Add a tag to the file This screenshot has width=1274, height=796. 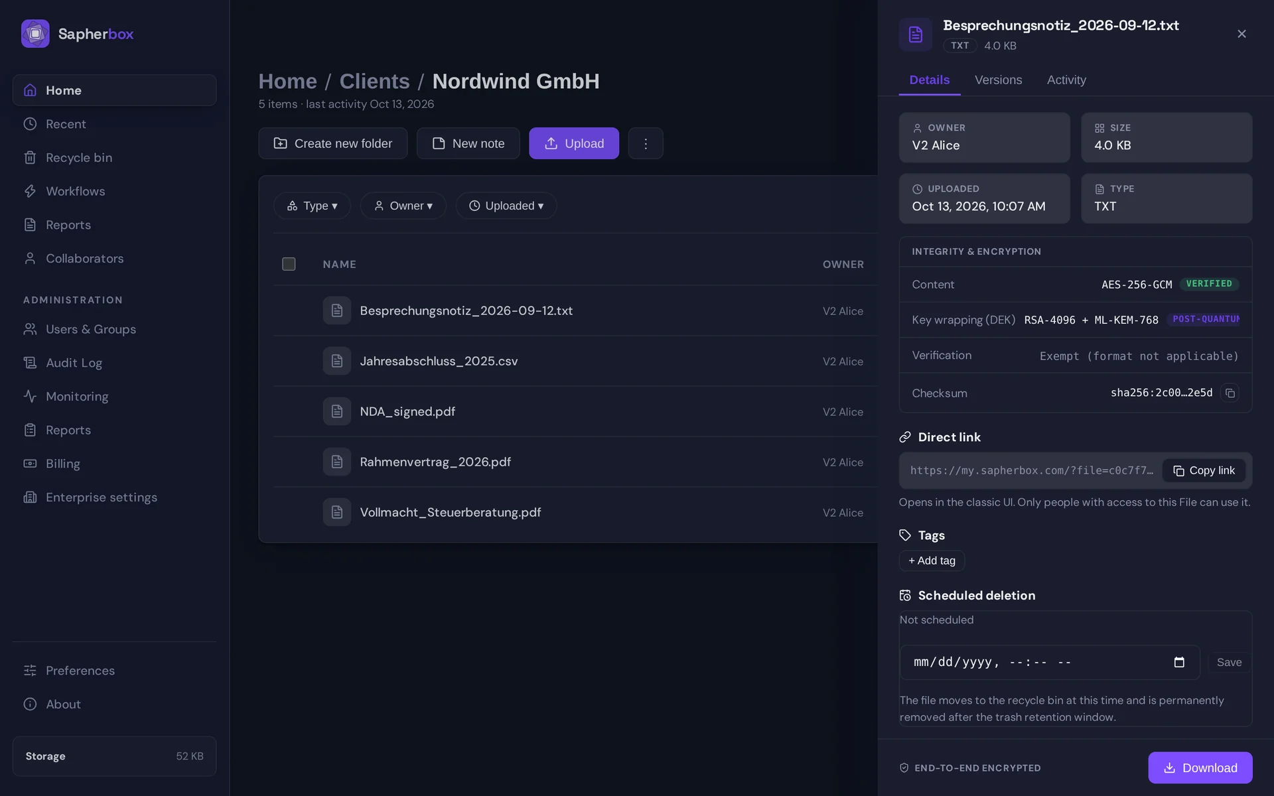(932, 561)
